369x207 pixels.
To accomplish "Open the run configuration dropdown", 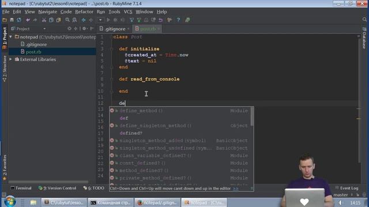I will (x=100, y=20).
